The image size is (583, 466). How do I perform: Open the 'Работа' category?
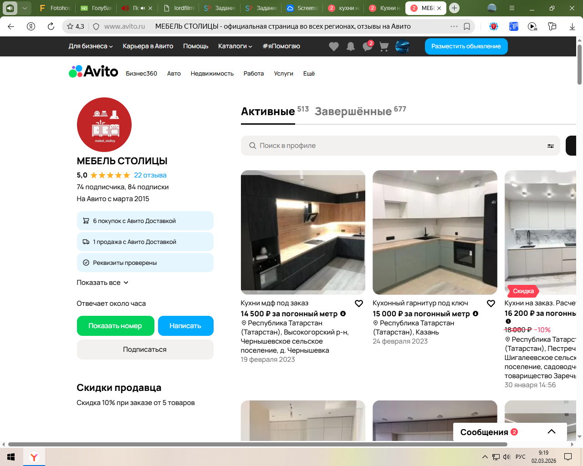(x=254, y=73)
